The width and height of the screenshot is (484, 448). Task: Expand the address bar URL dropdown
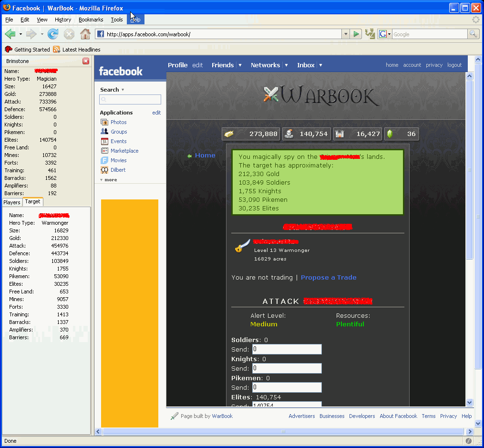coord(346,34)
